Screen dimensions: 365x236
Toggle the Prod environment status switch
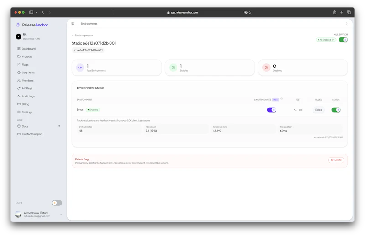pos(336,110)
